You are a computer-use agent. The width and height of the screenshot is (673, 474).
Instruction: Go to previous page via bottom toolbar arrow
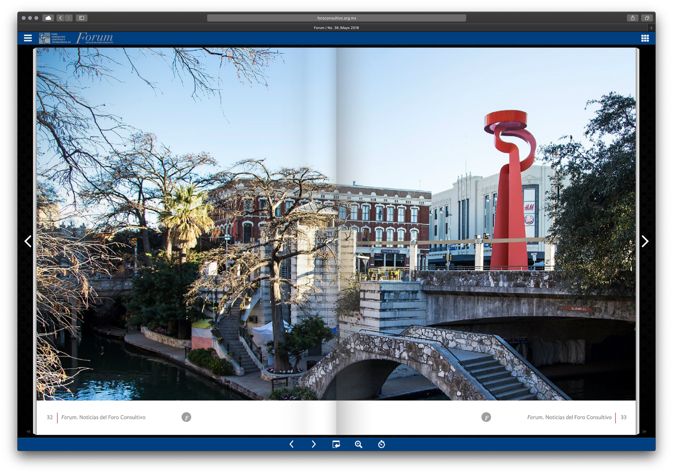tap(292, 444)
